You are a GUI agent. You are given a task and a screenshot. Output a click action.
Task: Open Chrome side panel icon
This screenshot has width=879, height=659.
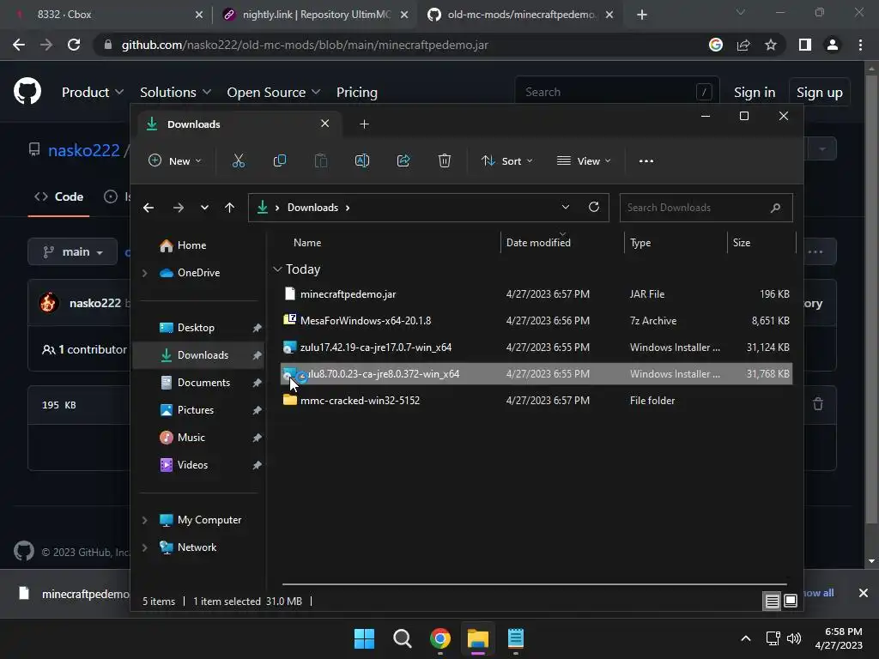pyautogui.click(x=805, y=45)
